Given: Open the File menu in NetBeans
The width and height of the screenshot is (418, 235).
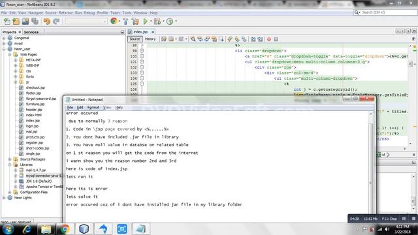Looking at the screenshot, I should [x=4, y=13].
